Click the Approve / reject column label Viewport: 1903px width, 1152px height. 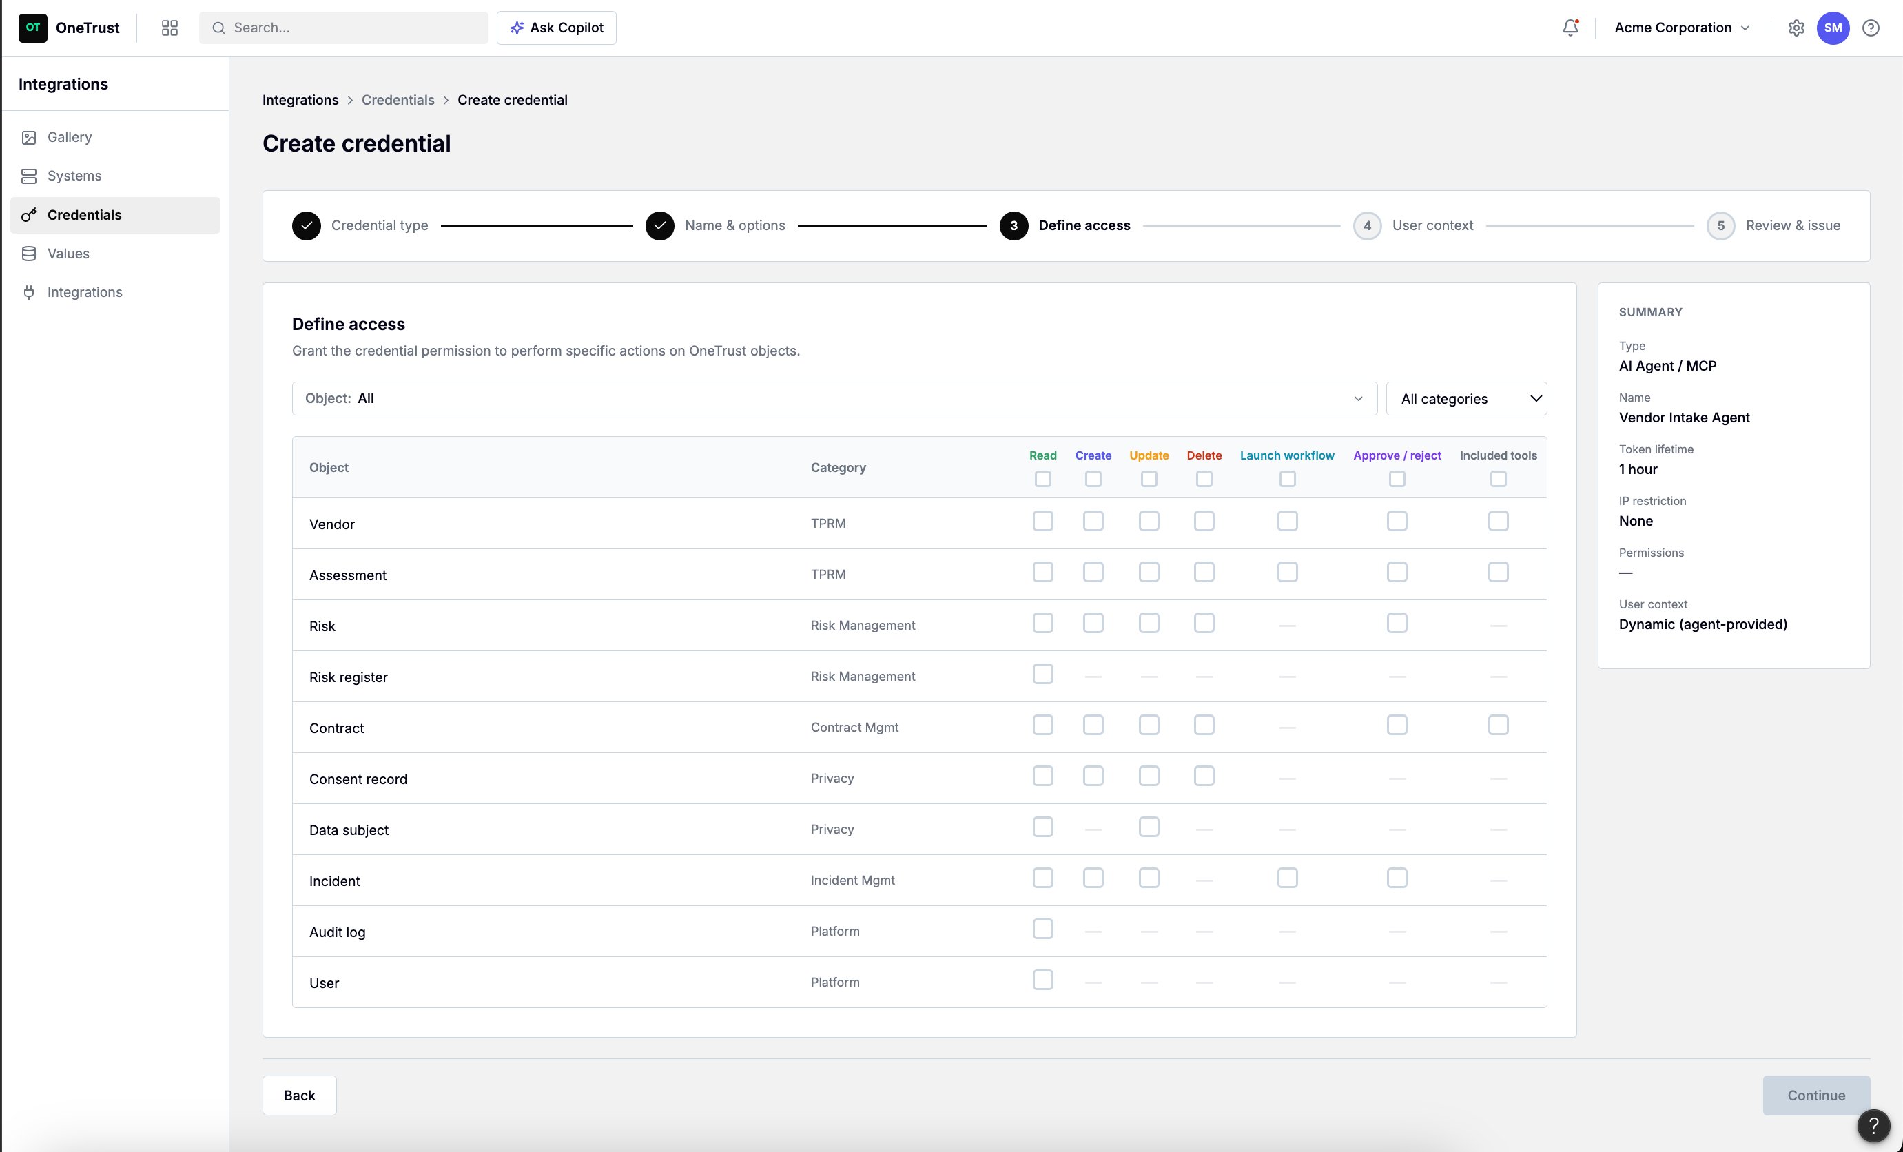(x=1397, y=455)
